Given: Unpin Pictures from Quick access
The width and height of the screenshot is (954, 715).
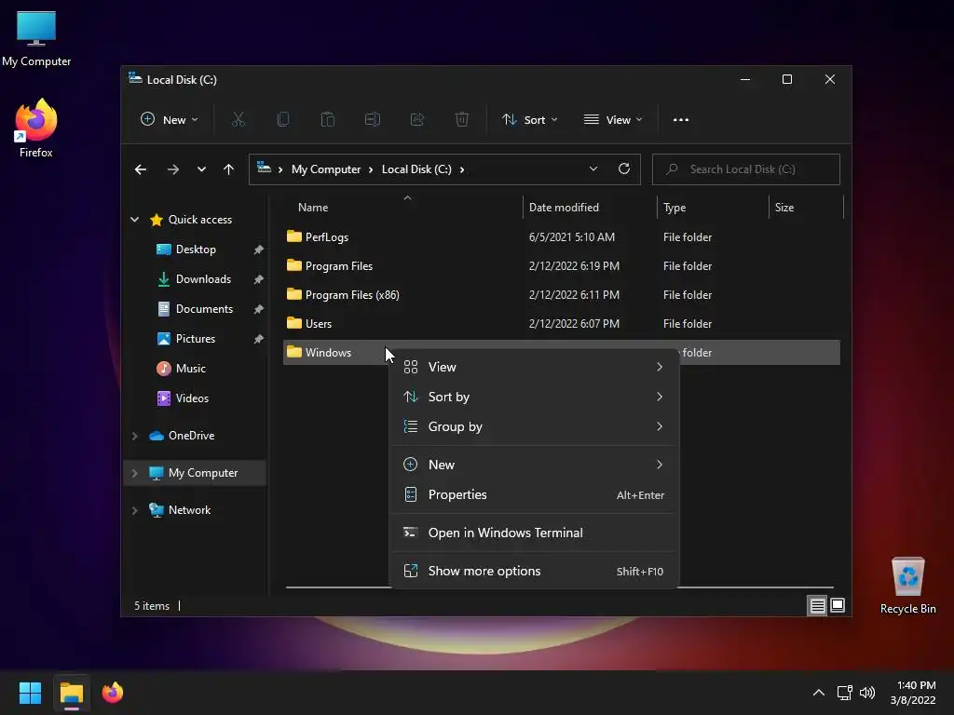Looking at the screenshot, I should click(x=259, y=339).
